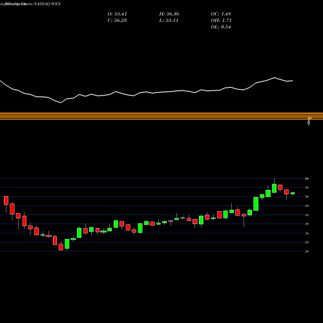Image resolution: width=323 pixels, height=323 pixels.
Task: Click the price axis label '64'
Action: coord(307,178)
